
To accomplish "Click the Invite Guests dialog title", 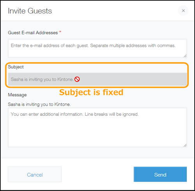I will [30, 11].
